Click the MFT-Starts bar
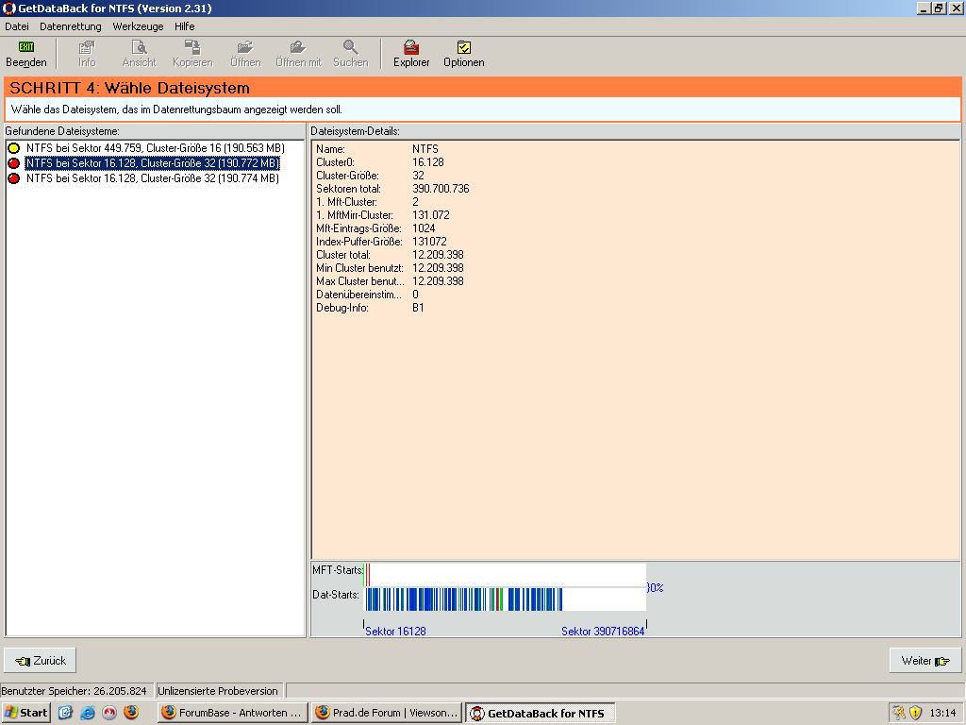 click(x=505, y=575)
